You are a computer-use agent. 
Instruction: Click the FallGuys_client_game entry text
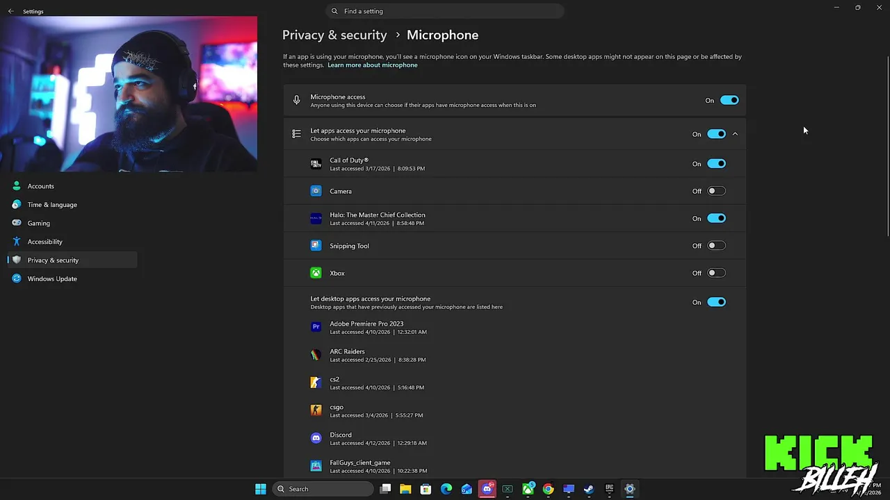coord(360,462)
